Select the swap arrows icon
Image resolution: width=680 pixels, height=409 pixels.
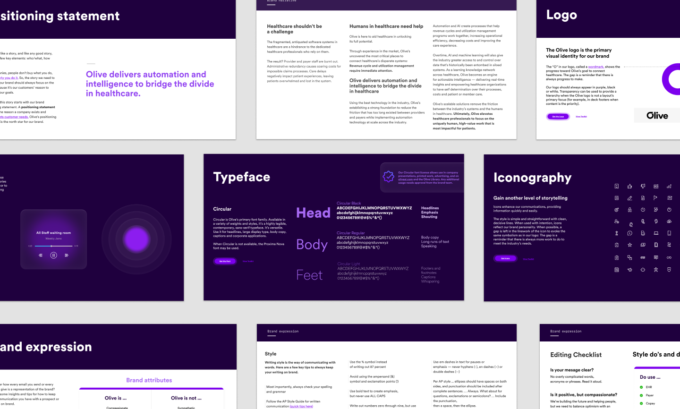tap(669, 245)
